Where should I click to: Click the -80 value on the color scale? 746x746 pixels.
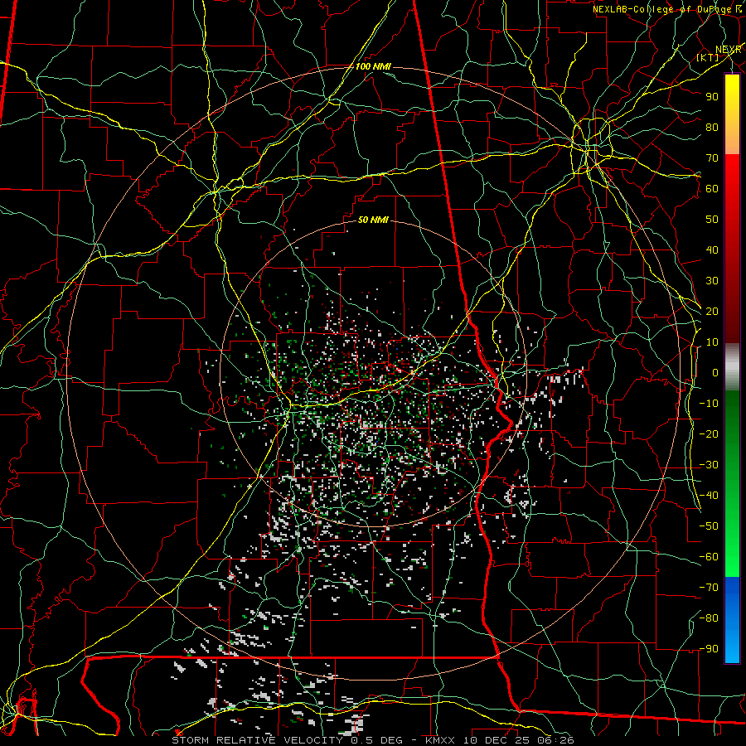tap(709, 618)
